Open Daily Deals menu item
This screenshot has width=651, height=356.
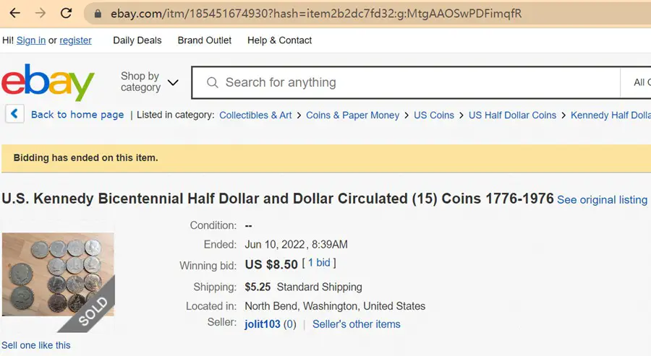[137, 40]
